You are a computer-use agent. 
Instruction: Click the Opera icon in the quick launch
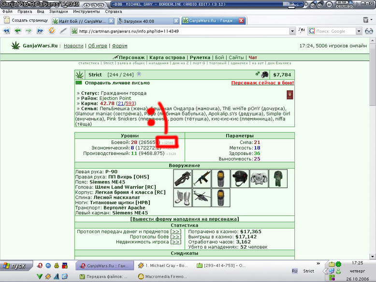40,266
